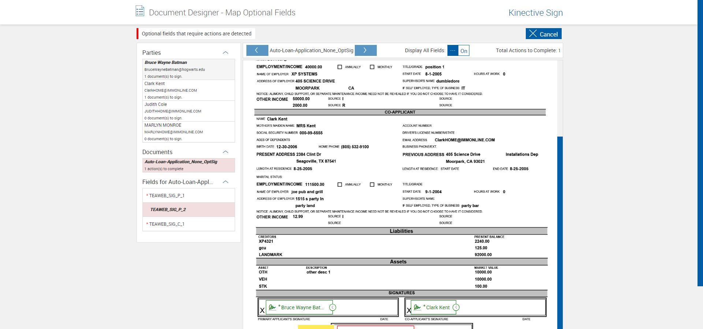Viewport: 703px width, 329px height.
Task: Click employer name XP SYSTEMS
Action: point(304,74)
